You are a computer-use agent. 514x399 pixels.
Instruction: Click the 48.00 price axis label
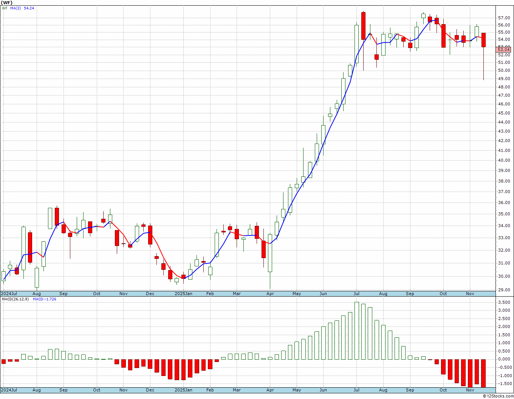504,87
